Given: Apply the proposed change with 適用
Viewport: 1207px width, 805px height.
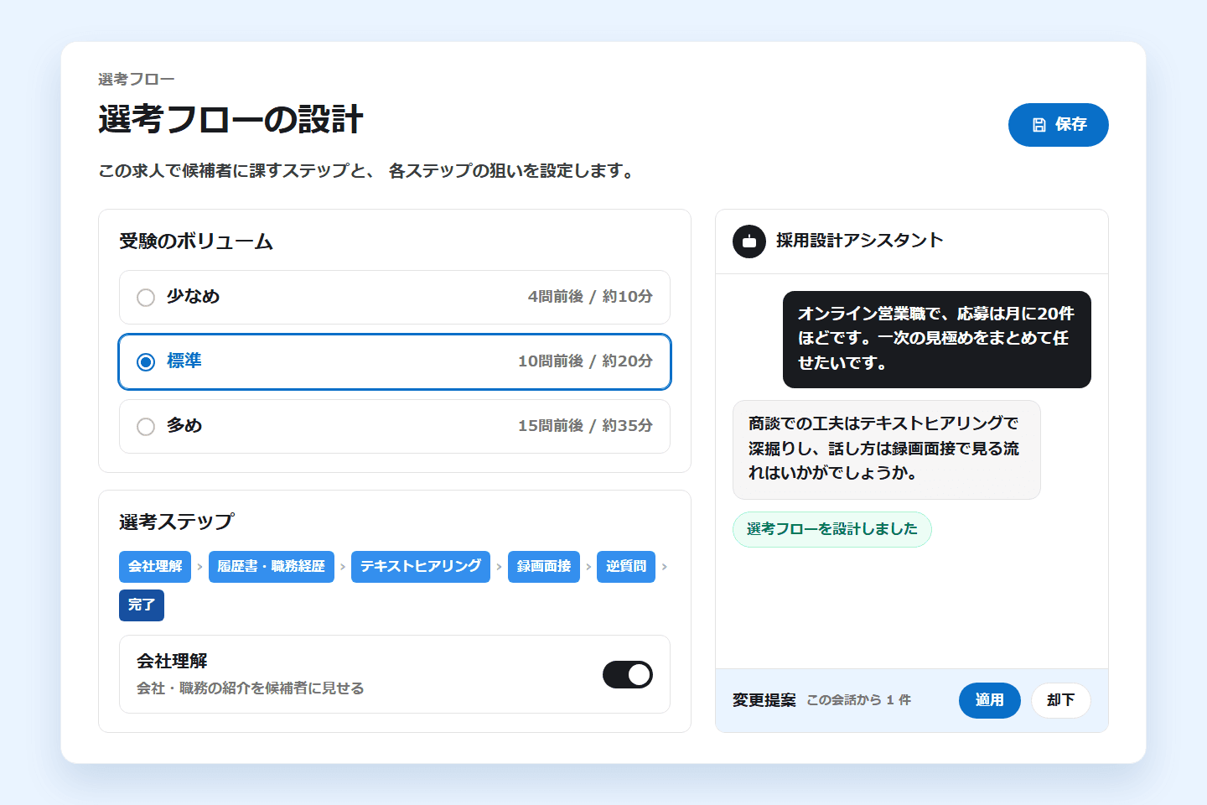Looking at the screenshot, I should (990, 700).
